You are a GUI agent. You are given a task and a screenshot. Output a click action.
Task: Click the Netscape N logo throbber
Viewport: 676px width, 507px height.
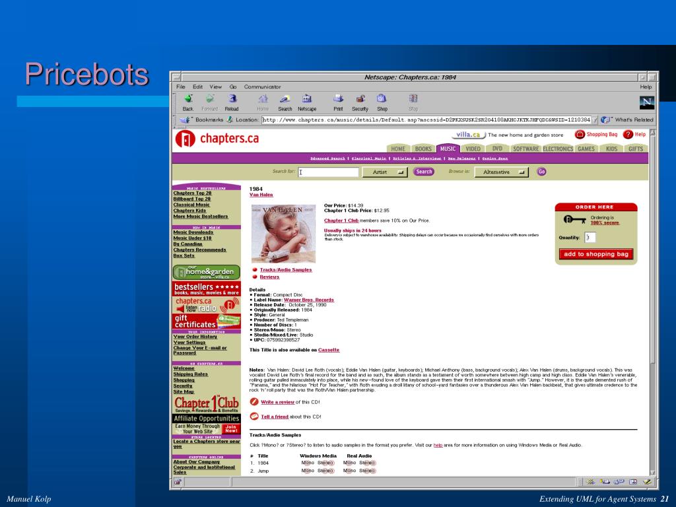pyautogui.click(x=646, y=102)
